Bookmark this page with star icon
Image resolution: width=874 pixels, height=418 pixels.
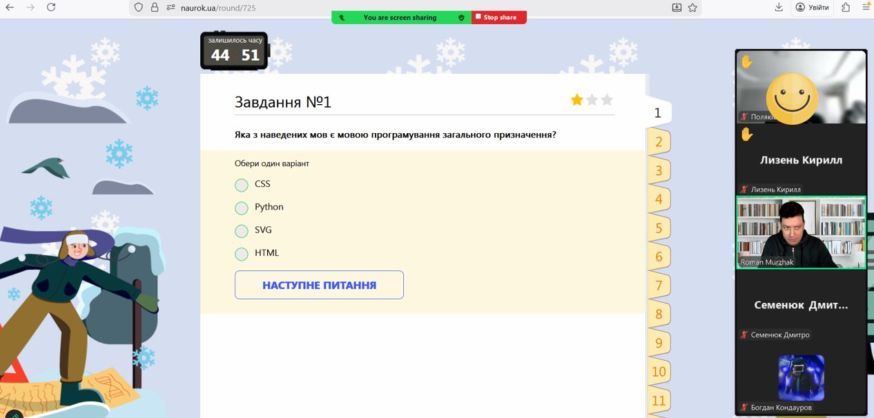coord(692,8)
